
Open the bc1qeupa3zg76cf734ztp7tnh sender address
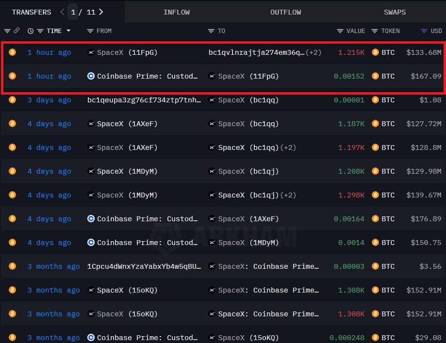click(144, 100)
